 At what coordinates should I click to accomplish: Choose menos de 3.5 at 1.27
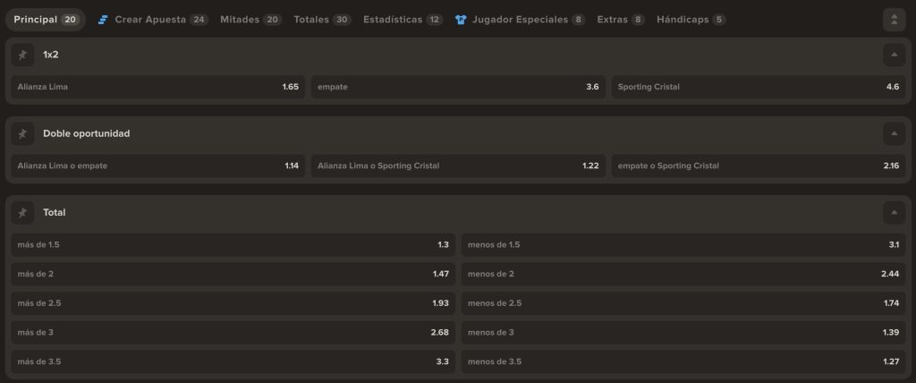pos(683,362)
